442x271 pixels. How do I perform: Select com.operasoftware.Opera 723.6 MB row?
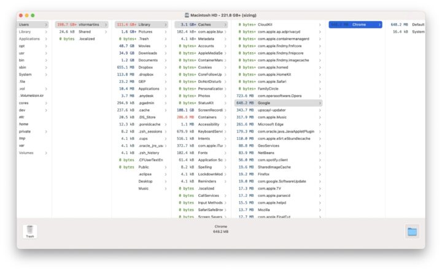[279, 96]
